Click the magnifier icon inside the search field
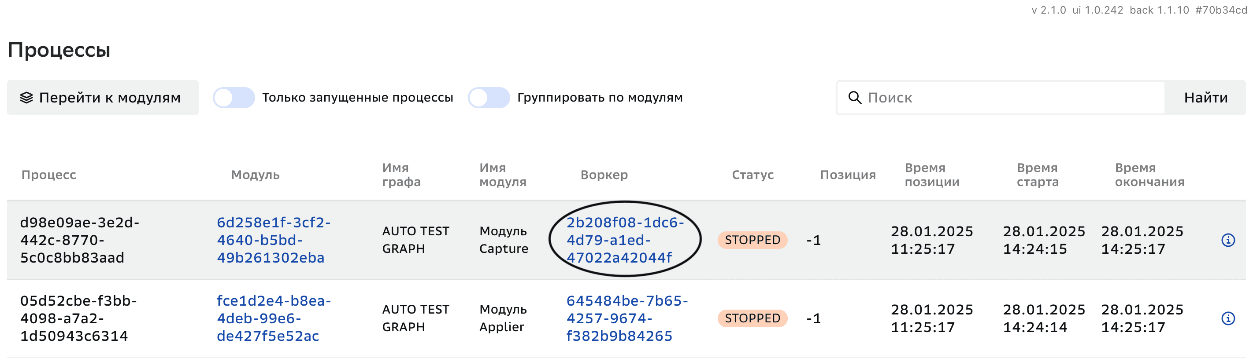This screenshot has width=1253, height=358. coord(856,97)
